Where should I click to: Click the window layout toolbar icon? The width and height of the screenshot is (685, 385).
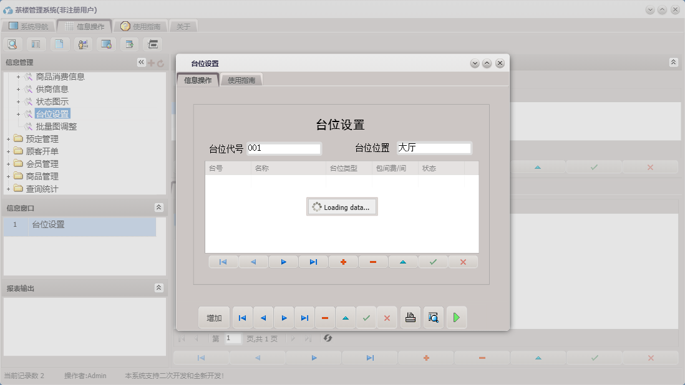coord(153,44)
